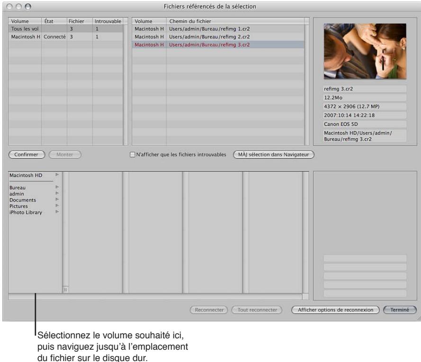
Task: Enable N'afficher que les fichiers introuvables checkbox
Action: 133,155
